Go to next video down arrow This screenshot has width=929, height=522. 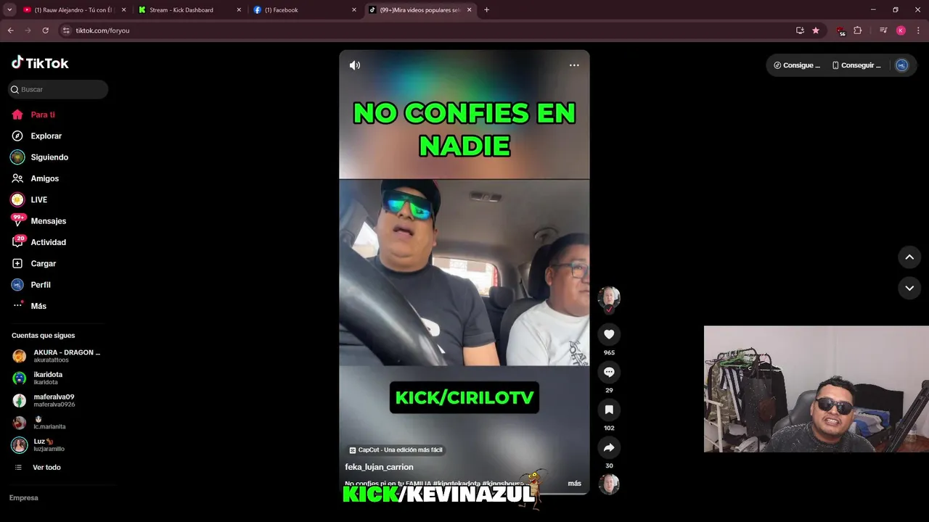pos(909,288)
